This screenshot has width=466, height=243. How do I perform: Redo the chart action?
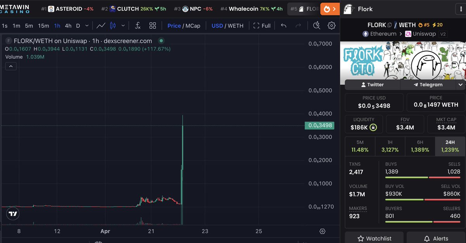(298, 26)
